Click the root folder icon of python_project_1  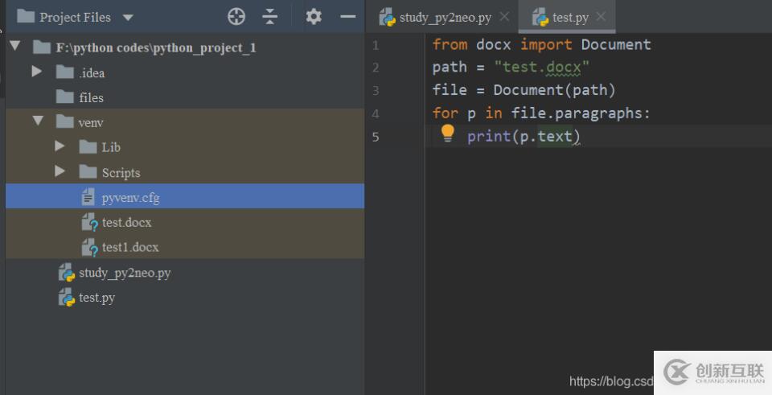coord(42,47)
